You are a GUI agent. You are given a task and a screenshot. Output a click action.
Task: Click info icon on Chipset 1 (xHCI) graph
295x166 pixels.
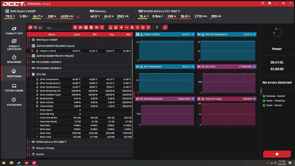(x=193, y=34)
